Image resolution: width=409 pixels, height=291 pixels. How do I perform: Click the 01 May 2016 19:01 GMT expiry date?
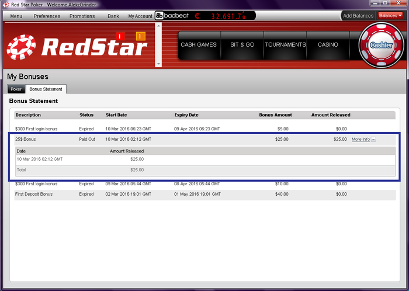197,194
